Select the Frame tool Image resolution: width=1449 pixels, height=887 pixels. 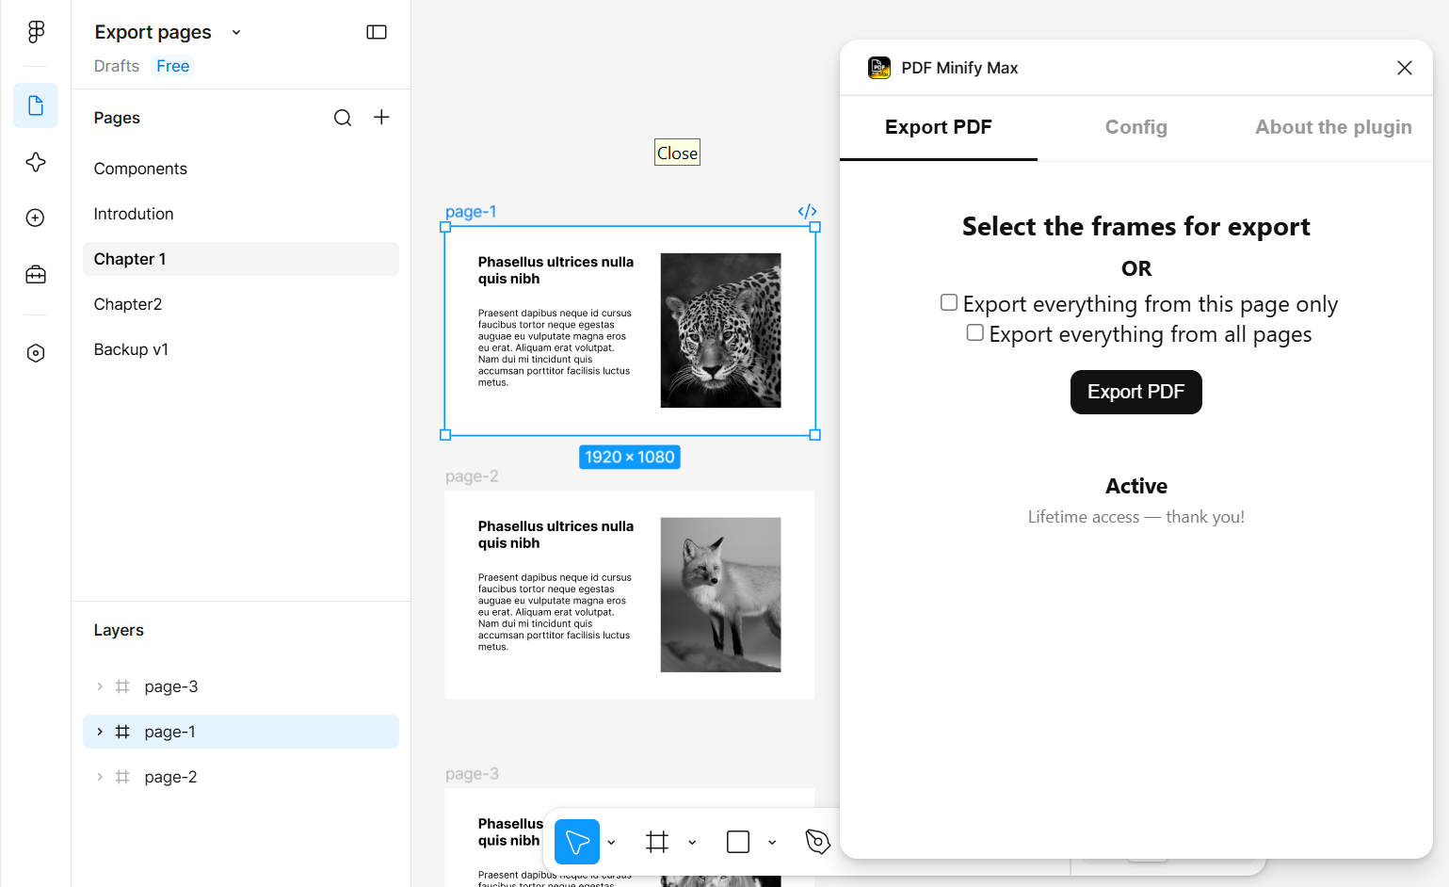(x=657, y=842)
